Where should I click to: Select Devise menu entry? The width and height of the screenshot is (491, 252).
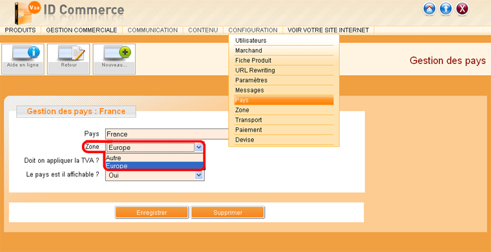(284, 140)
